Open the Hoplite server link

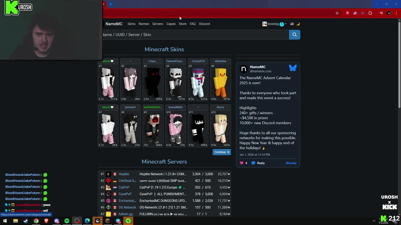[x=124, y=174]
